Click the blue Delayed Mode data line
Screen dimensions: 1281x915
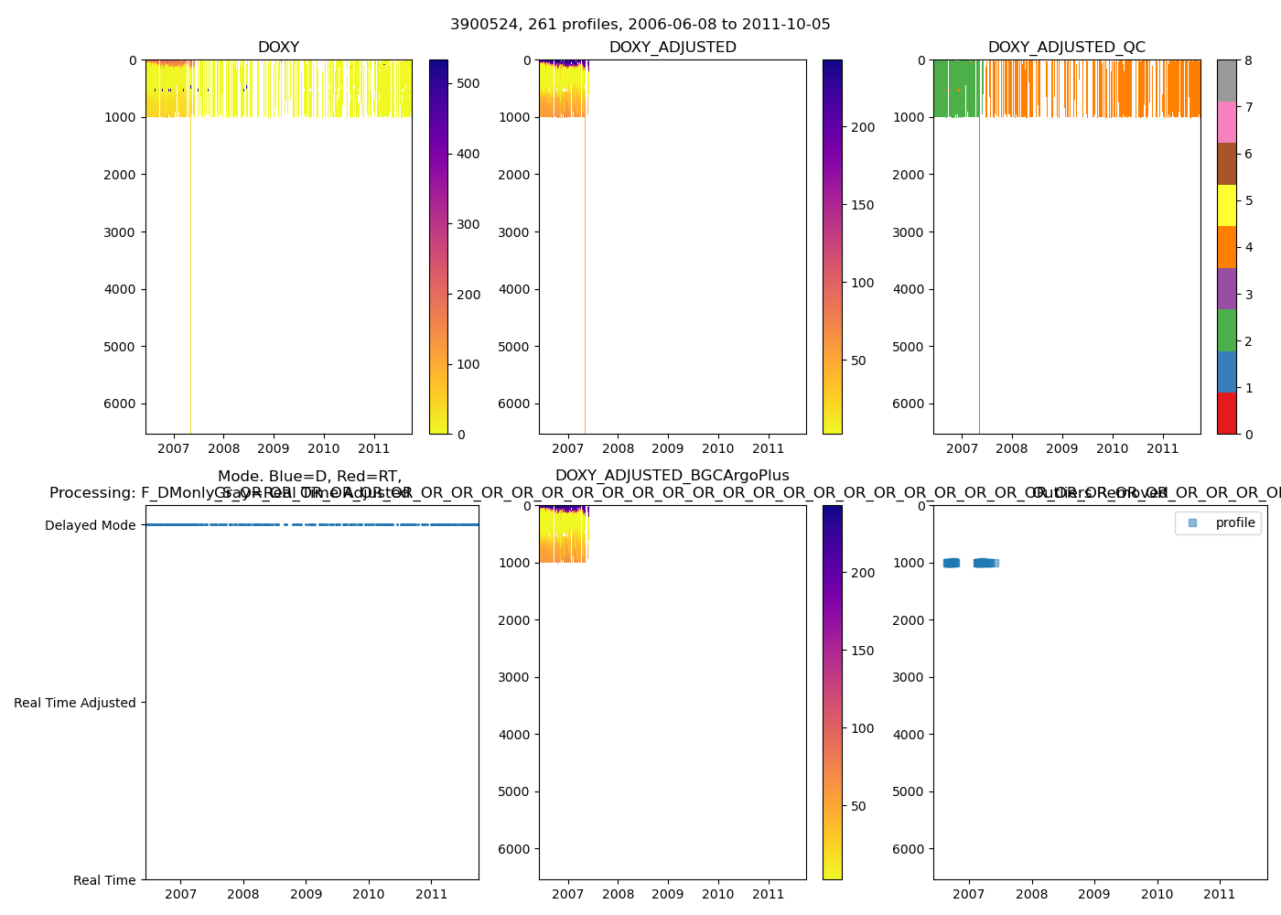point(311,525)
